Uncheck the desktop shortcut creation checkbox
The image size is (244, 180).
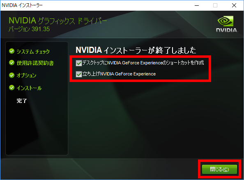point(79,63)
